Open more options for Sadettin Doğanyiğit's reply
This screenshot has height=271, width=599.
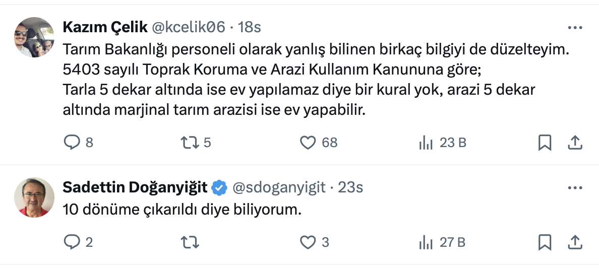[575, 188]
